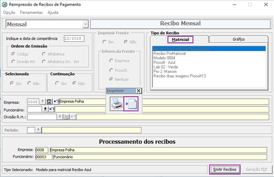The width and height of the screenshot is (274, 177).
Task: Minimize the Reimpressão de Recibos window
Action: (234, 4)
